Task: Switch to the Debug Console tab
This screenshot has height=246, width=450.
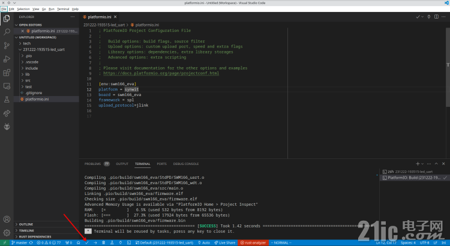Action: coord(185,164)
